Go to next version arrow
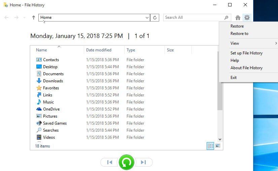 tap(143, 163)
